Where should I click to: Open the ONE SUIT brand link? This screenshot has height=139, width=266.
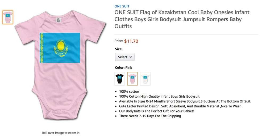(x=122, y=6)
